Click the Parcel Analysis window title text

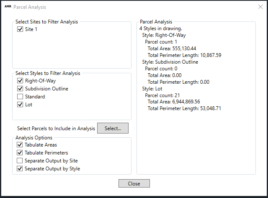click(x=30, y=7)
